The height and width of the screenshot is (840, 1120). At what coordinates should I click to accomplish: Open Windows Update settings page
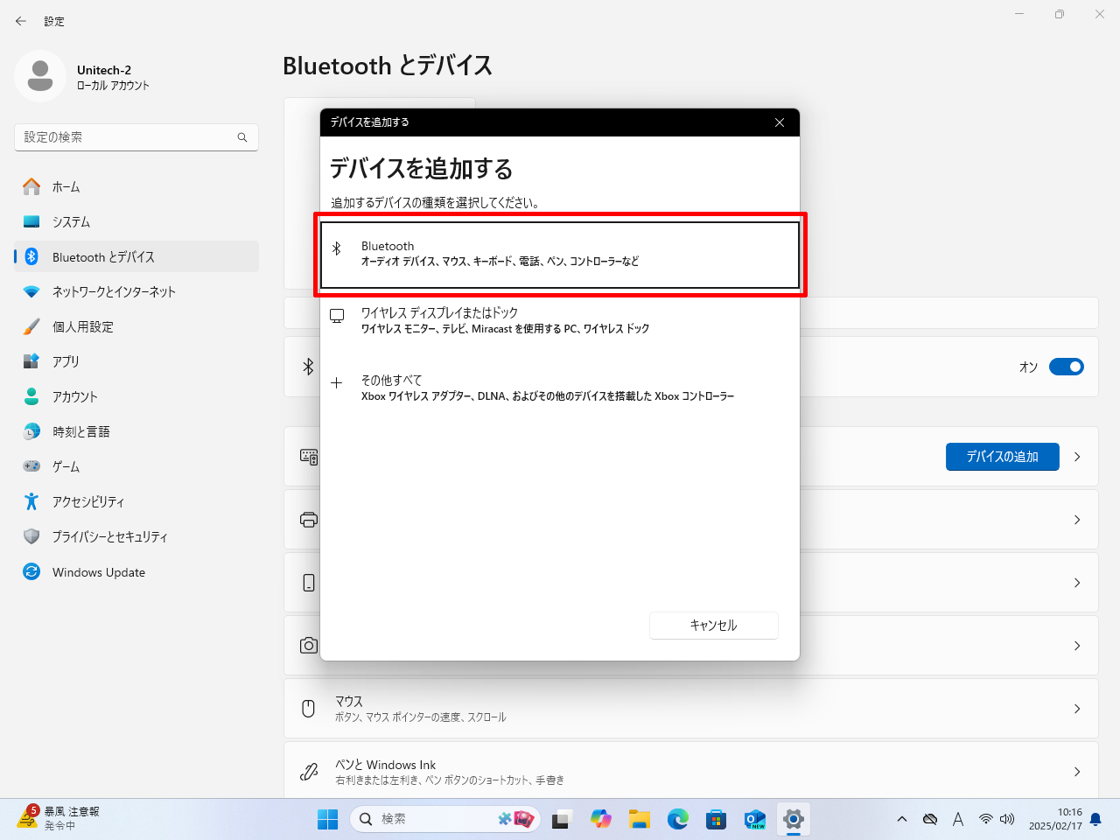point(136,572)
